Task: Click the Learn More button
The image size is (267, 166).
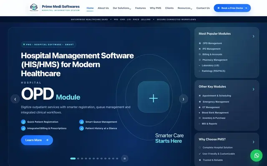Action: click(37, 140)
